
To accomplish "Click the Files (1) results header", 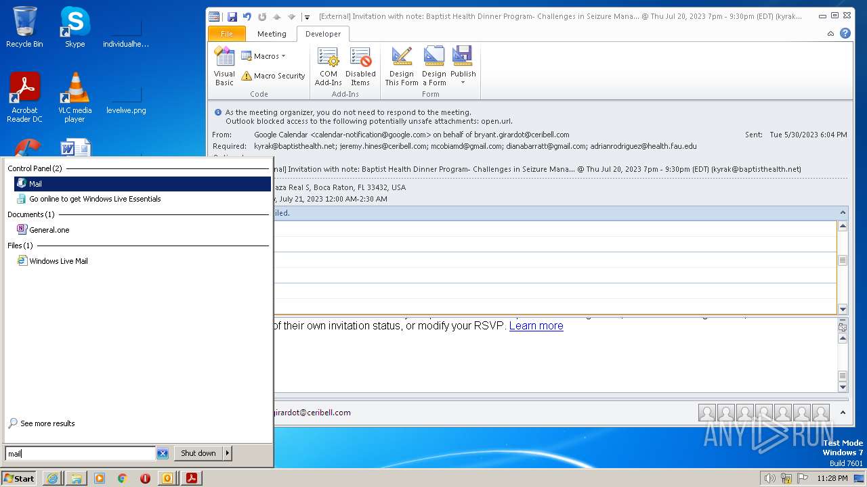I will (20, 246).
